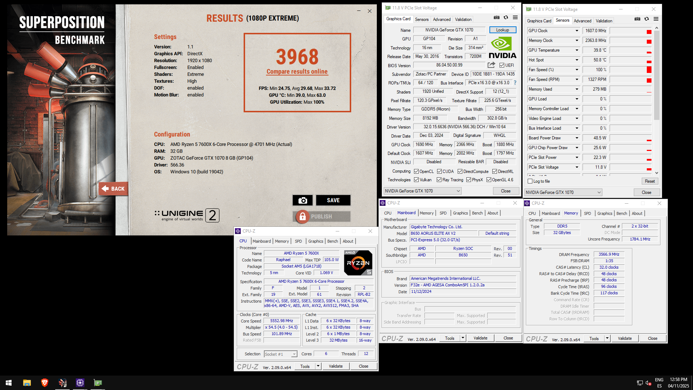This screenshot has width=693, height=390.
Task: Click the GPU Clock sensor graph
Action: click(x=631, y=31)
